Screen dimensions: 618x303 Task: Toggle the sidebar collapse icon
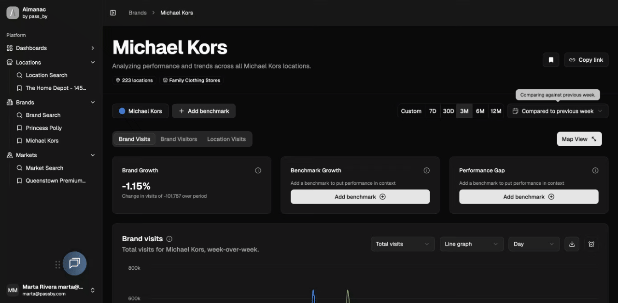[113, 13]
